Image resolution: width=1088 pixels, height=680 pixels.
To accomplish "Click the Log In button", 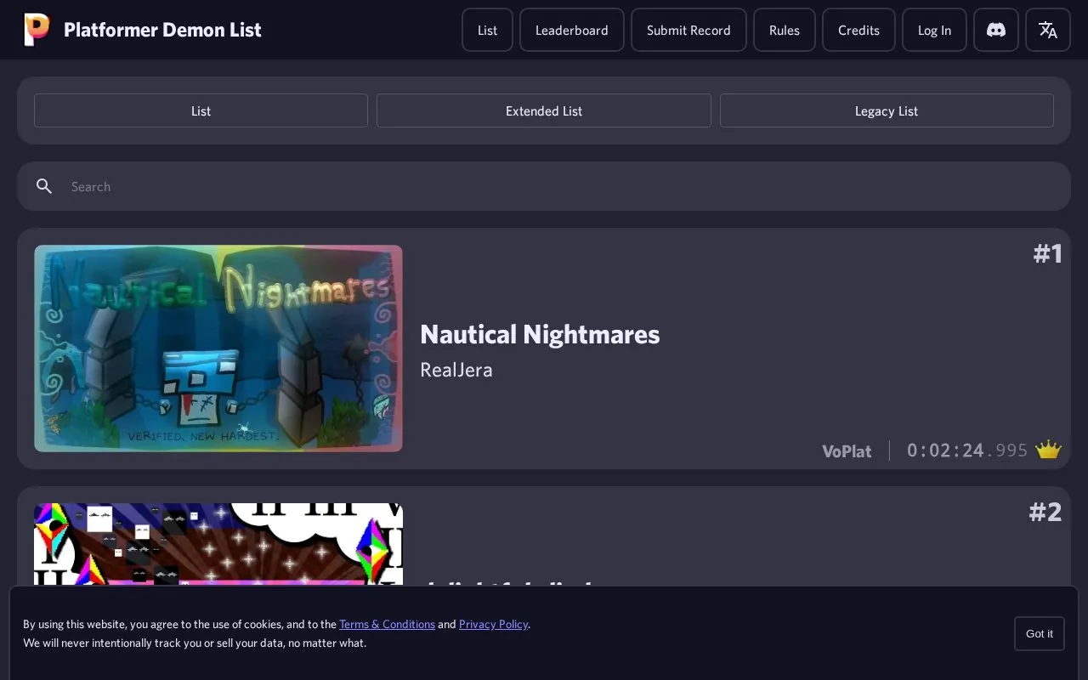I will 934,30.
